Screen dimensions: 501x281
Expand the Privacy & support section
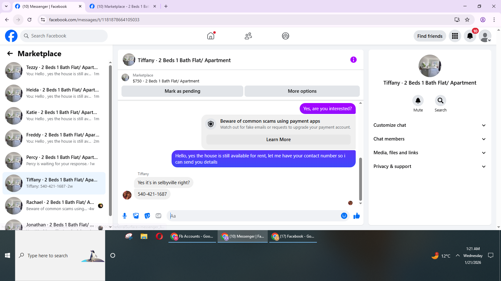430,166
